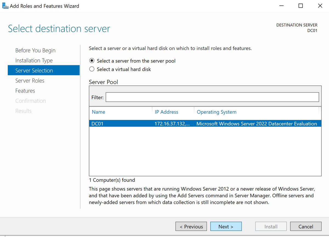Jump to the Server Roles step
Image resolution: width=329 pixels, height=237 pixels.
click(x=30, y=80)
